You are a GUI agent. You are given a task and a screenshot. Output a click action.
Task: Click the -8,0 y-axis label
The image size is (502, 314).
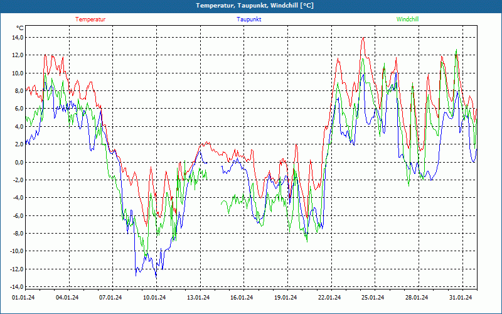pos(18,233)
